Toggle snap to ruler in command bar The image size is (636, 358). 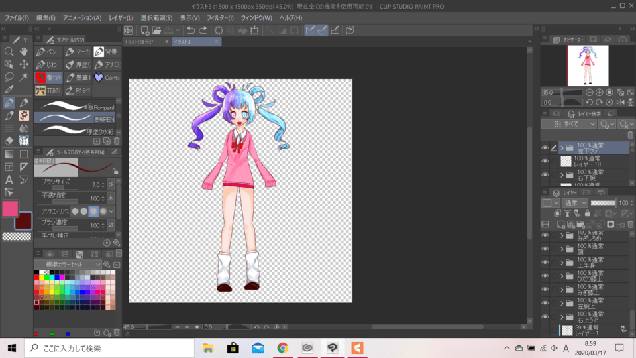tap(310, 30)
